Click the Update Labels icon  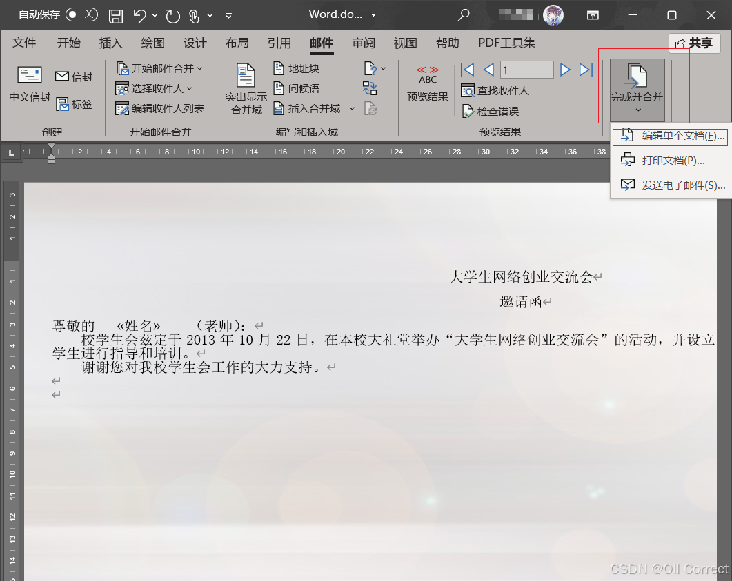(370, 109)
